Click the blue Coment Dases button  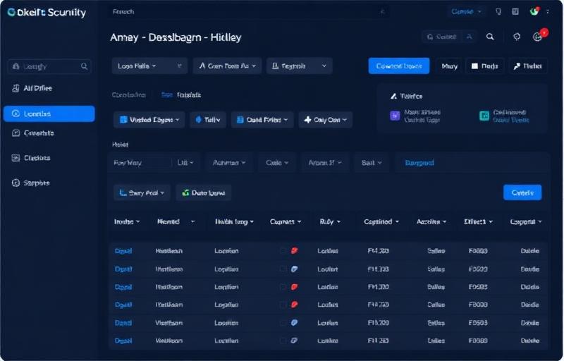(399, 66)
